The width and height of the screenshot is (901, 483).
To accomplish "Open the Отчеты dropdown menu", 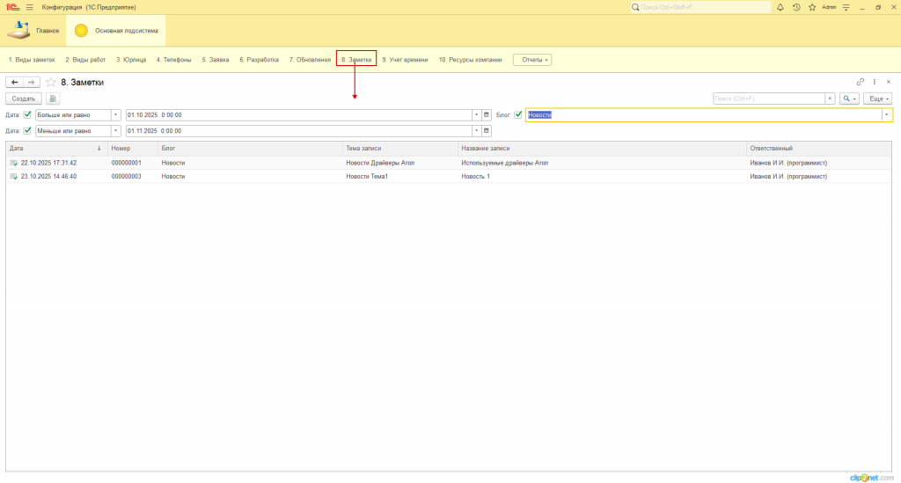I will click(532, 60).
